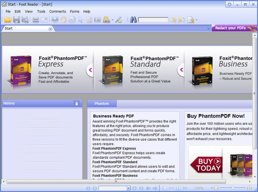
Task: Click the Last Page status bar icon
Action: point(141,188)
